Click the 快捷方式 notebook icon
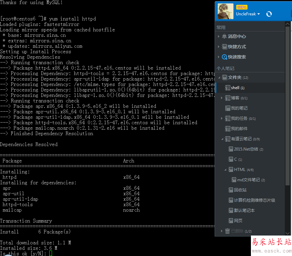The width and height of the screenshot is (292, 256). click(x=225, y=47)
